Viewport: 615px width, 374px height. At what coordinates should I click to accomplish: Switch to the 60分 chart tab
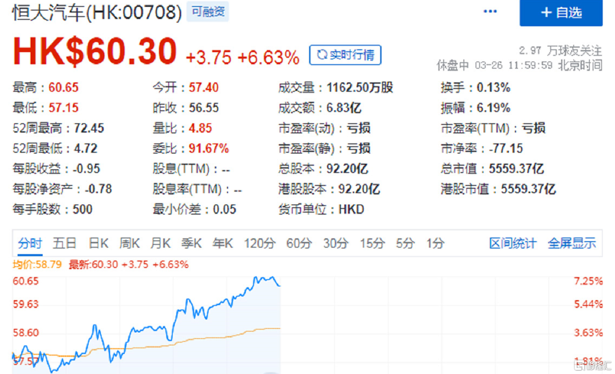pyautogui.click(x=299, y=243)
